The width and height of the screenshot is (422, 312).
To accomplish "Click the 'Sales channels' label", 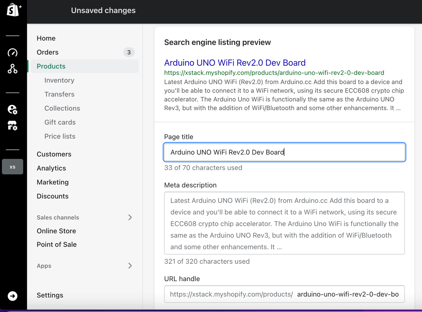I will pyautogui.click(x=58, y=218).
